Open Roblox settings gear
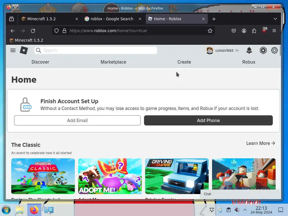This screenshot has height=216, width=288. coord(274,50)
